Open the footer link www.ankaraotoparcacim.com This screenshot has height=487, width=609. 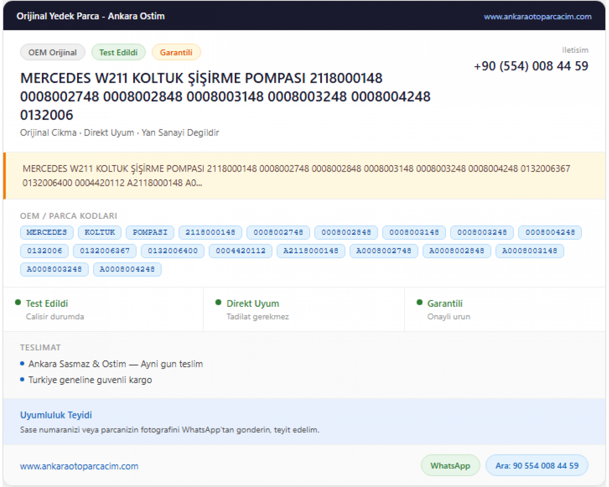pyautogui.click(x=79, y=466)
